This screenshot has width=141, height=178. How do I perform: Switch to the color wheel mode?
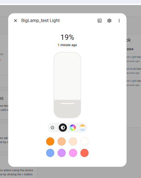(73, 127)
